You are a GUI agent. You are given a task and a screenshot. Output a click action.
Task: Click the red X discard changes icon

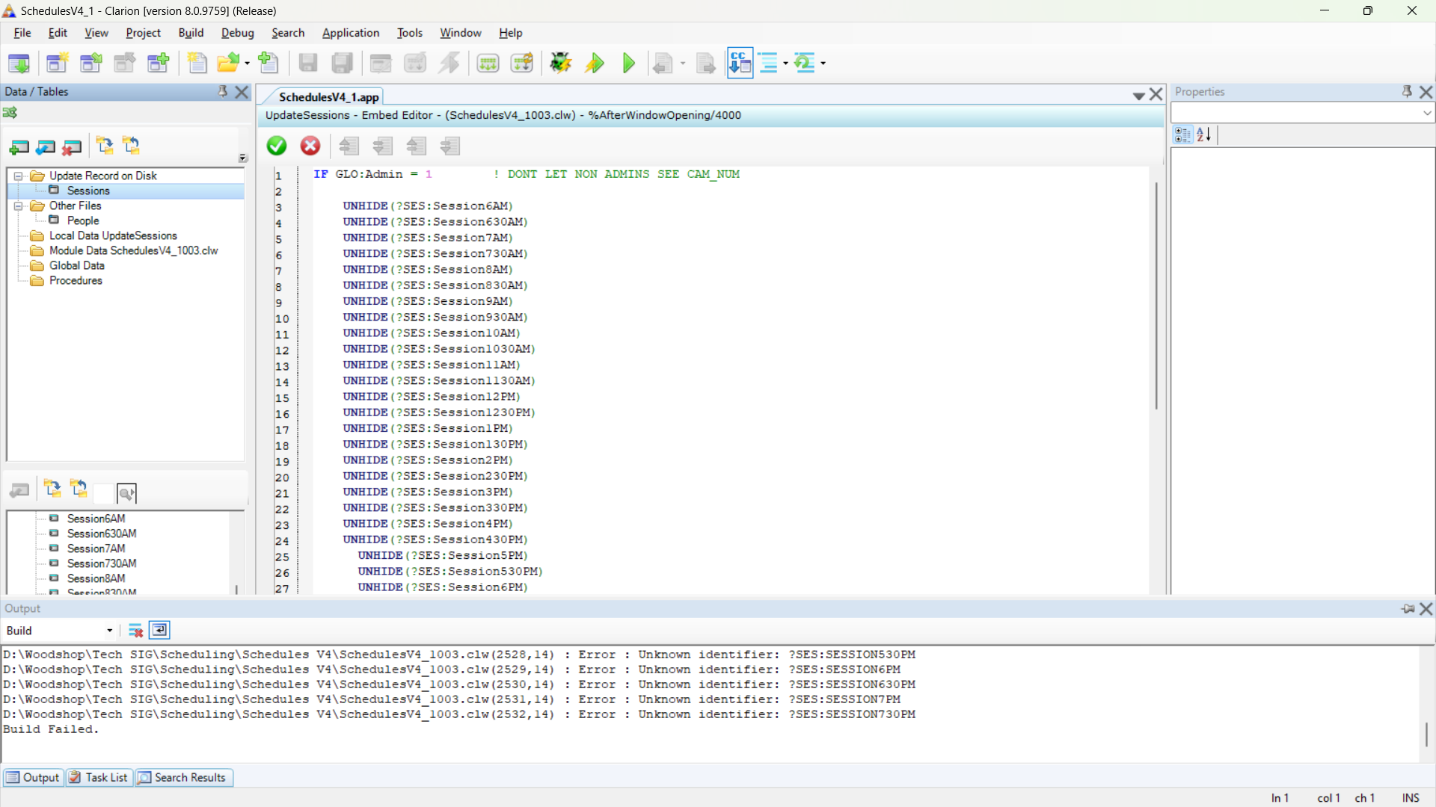pos(310,146)
